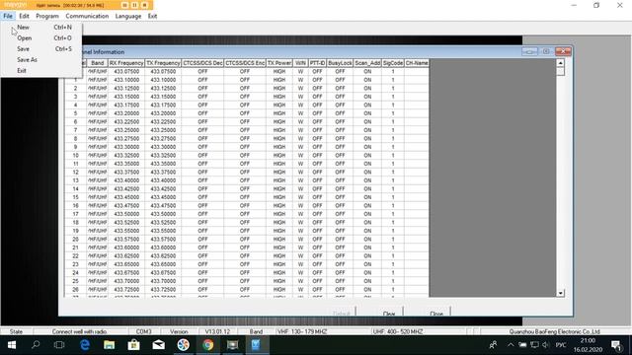Open the Mail app in the taskbar
Screen dimensions: 632x355
(158, 345)
